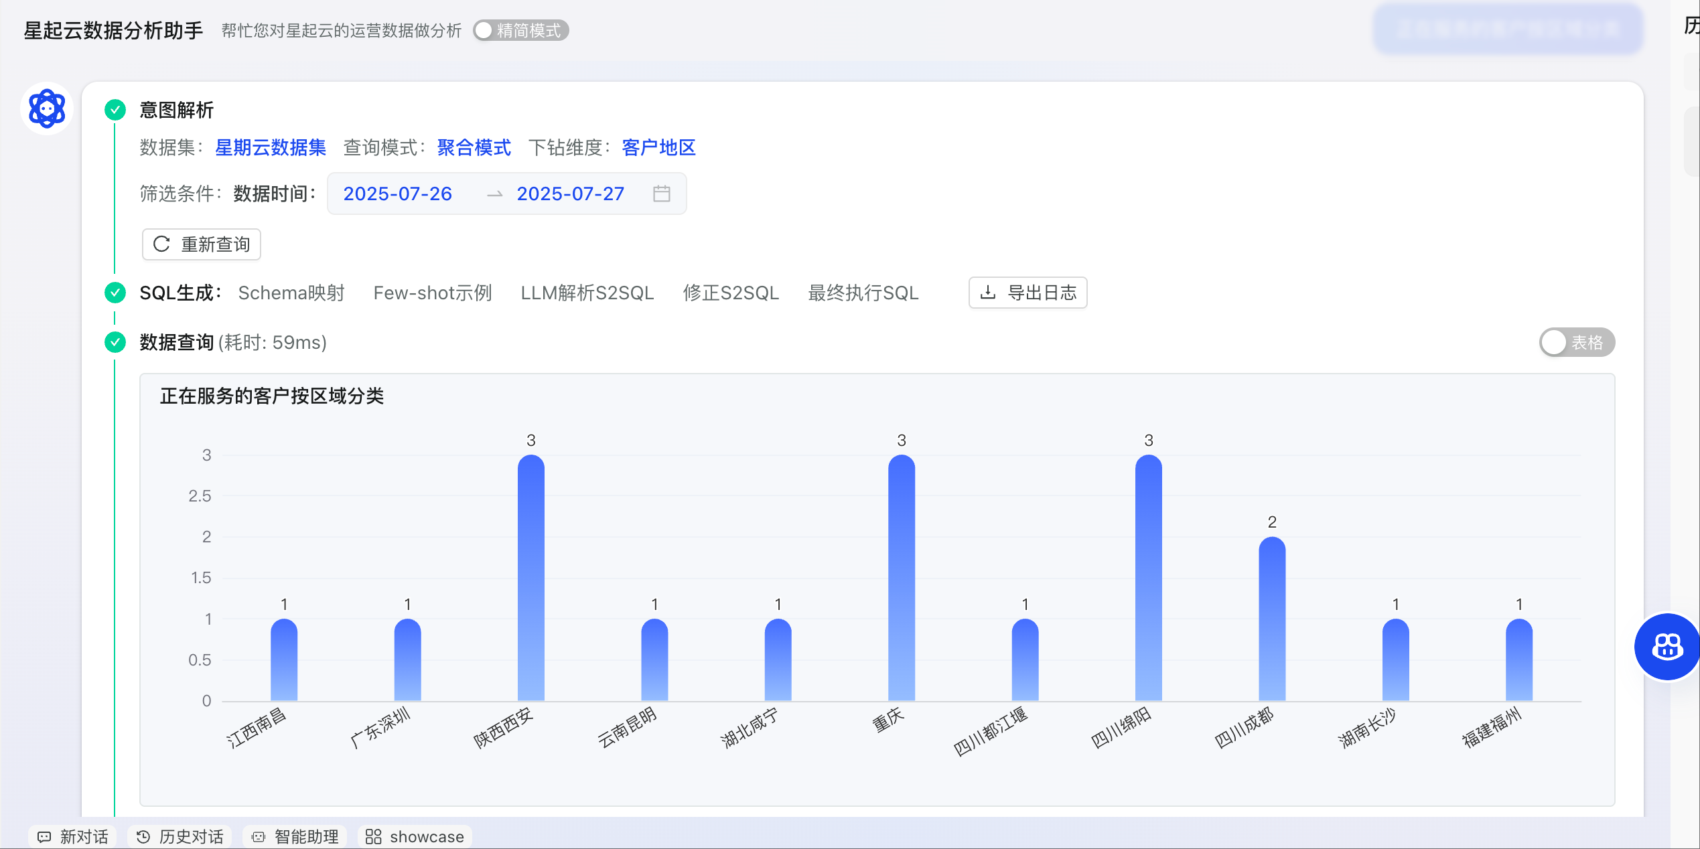Toggle the 表格 view switch
This screenshot has width=1700, height=849.
pyautogui.click(x=1576, y=342)
